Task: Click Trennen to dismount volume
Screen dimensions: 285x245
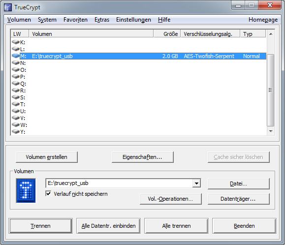Action: coord(40,226)
